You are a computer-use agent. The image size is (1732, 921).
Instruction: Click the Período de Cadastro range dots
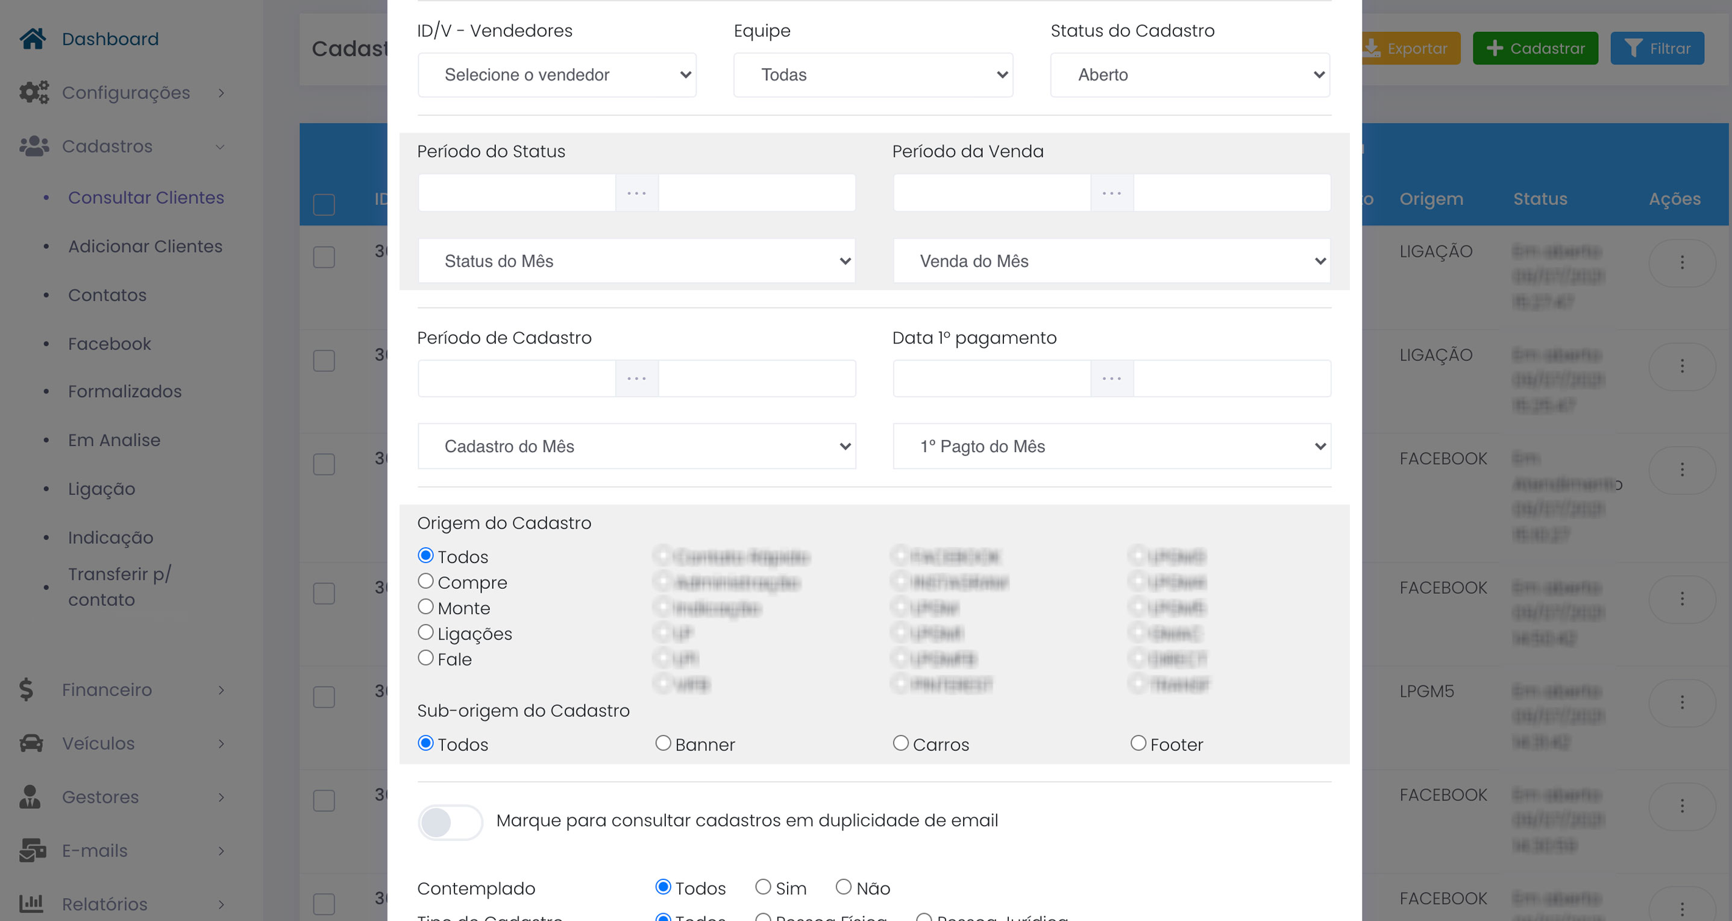coord(636,379)
